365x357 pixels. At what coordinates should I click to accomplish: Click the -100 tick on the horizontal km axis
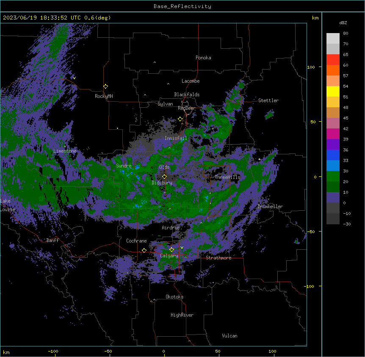click(x=53, y=351)
